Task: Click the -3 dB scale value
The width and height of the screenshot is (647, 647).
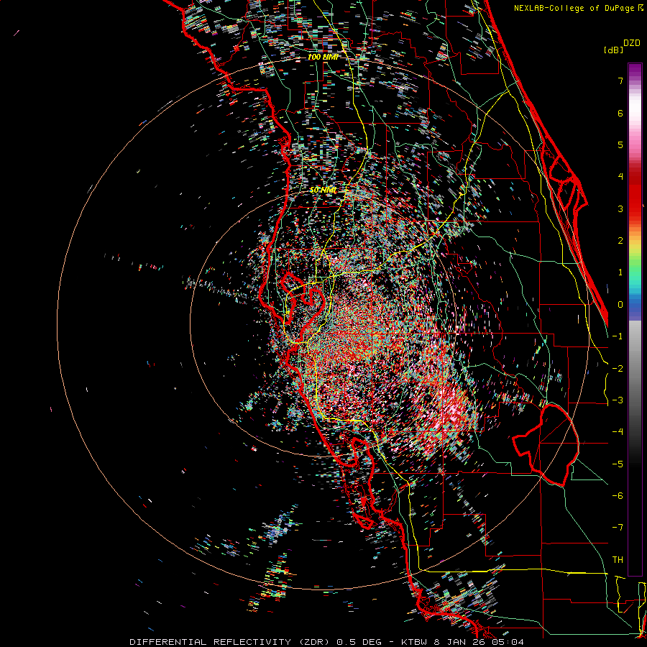Action: 618,400
